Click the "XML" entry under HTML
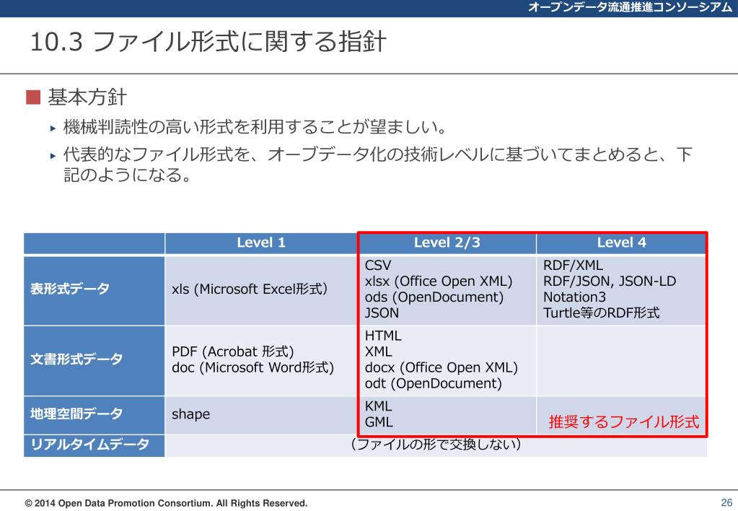 click(x=378, y=351)
